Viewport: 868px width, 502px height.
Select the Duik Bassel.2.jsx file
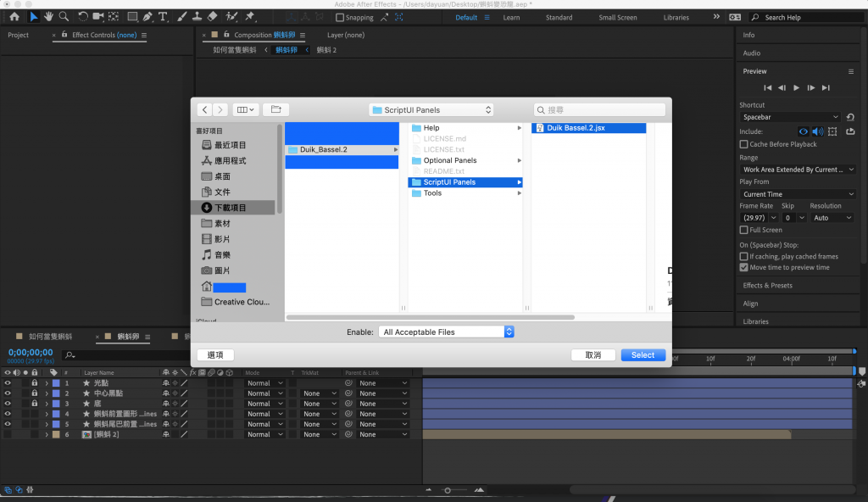point(588,128)
